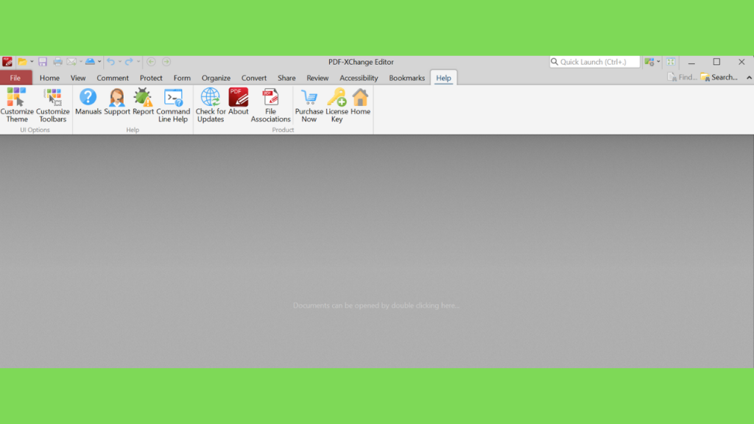754x424 pixels.
Task: Switch to the Share tab
Action: point(286,78)
